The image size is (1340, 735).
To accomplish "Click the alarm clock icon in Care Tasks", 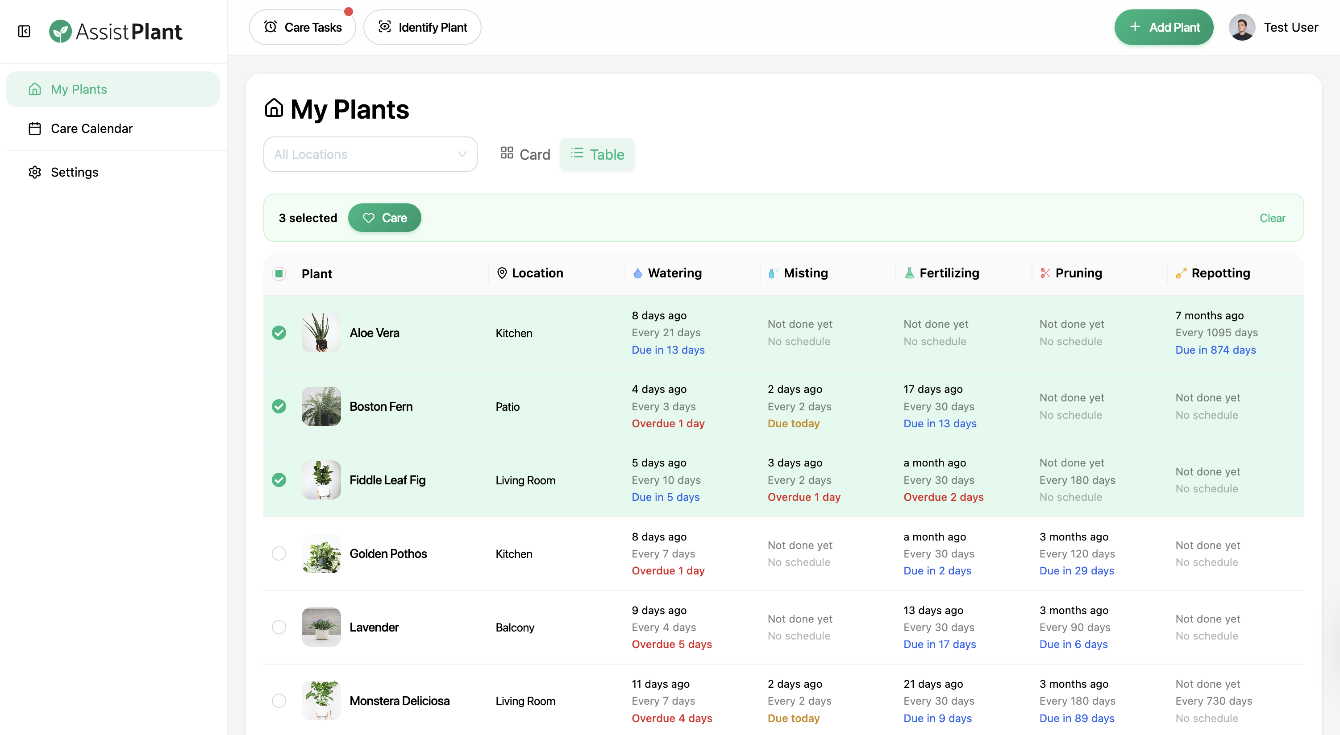I will click(270, 27).
